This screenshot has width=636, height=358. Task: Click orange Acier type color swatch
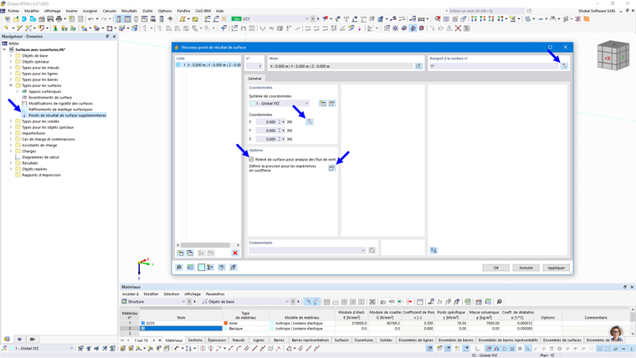[x=226, y=323]
